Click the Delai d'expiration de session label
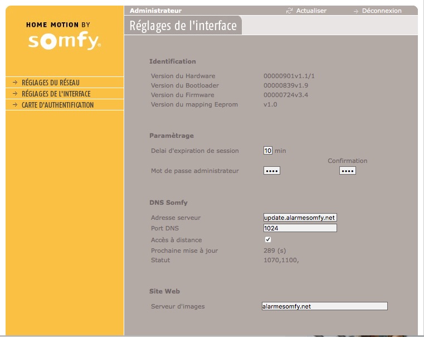Viewport: 424px width, 337px height. pyautogui.click(x=195, y=151)
